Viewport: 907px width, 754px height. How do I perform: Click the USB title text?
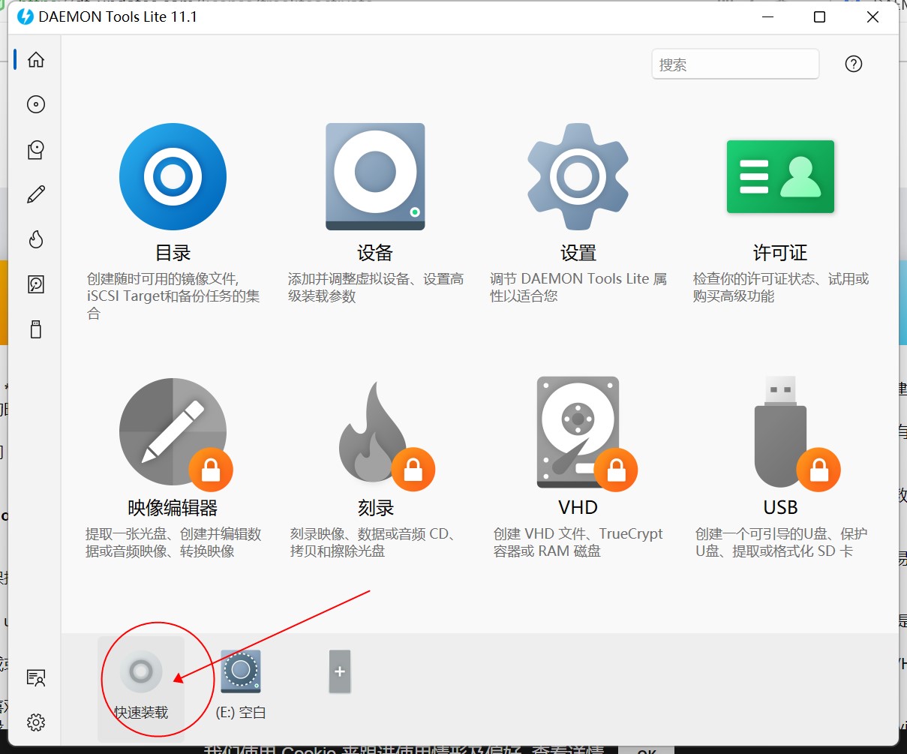[x=780, y=508]
